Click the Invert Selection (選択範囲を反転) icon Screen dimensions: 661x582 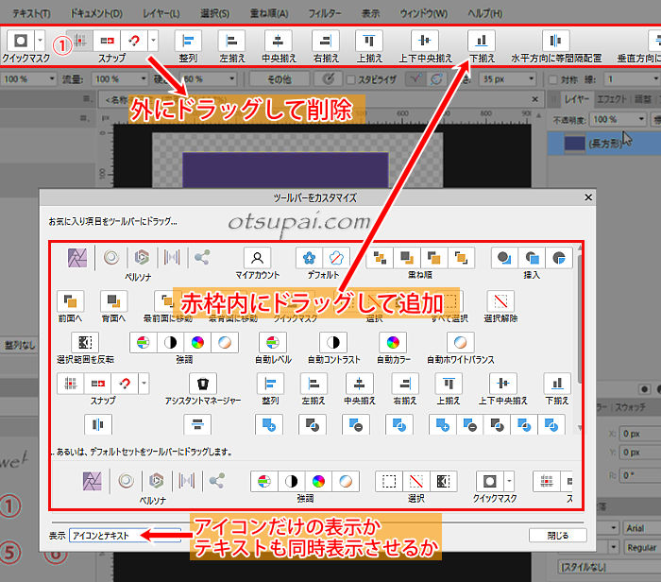(x=85, y=342)
